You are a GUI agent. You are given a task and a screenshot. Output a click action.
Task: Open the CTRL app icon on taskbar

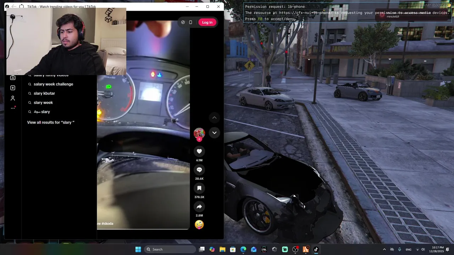tap(264, 249)
